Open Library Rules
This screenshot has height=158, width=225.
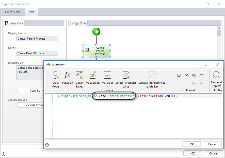(79, 80)
